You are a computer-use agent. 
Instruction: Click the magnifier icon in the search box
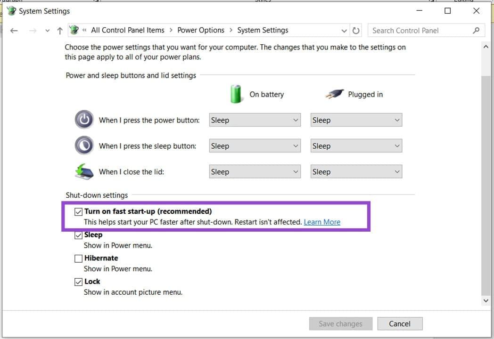(476, 30)
